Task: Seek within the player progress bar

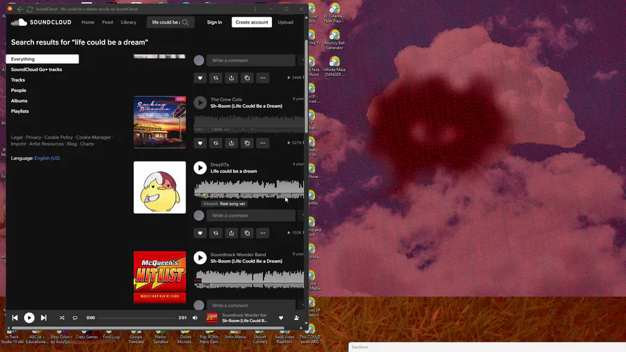Action: 136,318
